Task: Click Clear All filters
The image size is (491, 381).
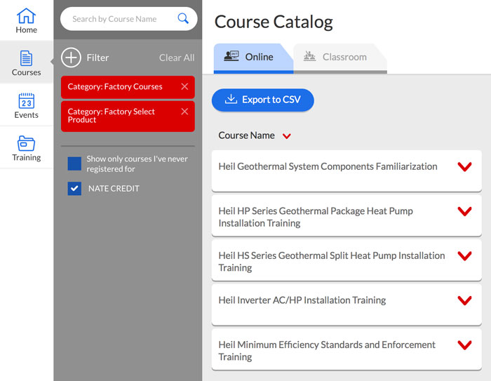Action: point(177,58)
